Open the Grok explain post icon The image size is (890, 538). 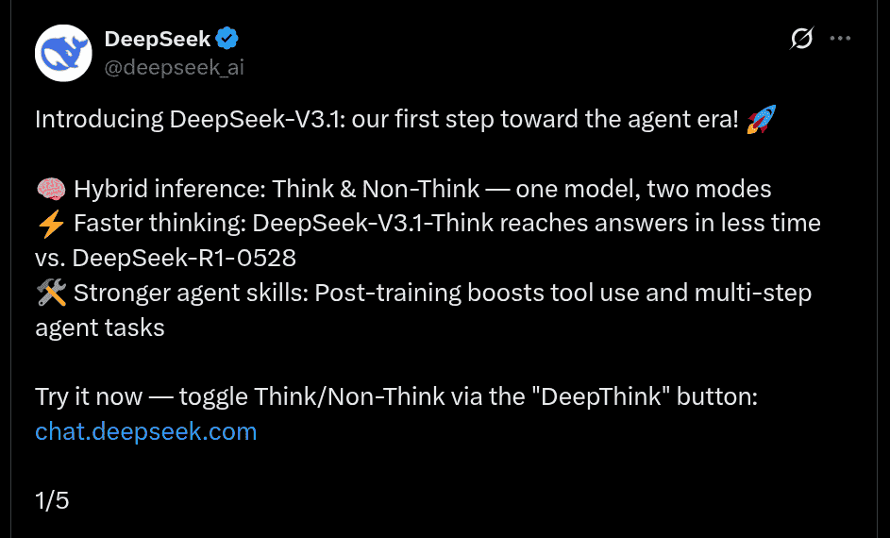801,39
